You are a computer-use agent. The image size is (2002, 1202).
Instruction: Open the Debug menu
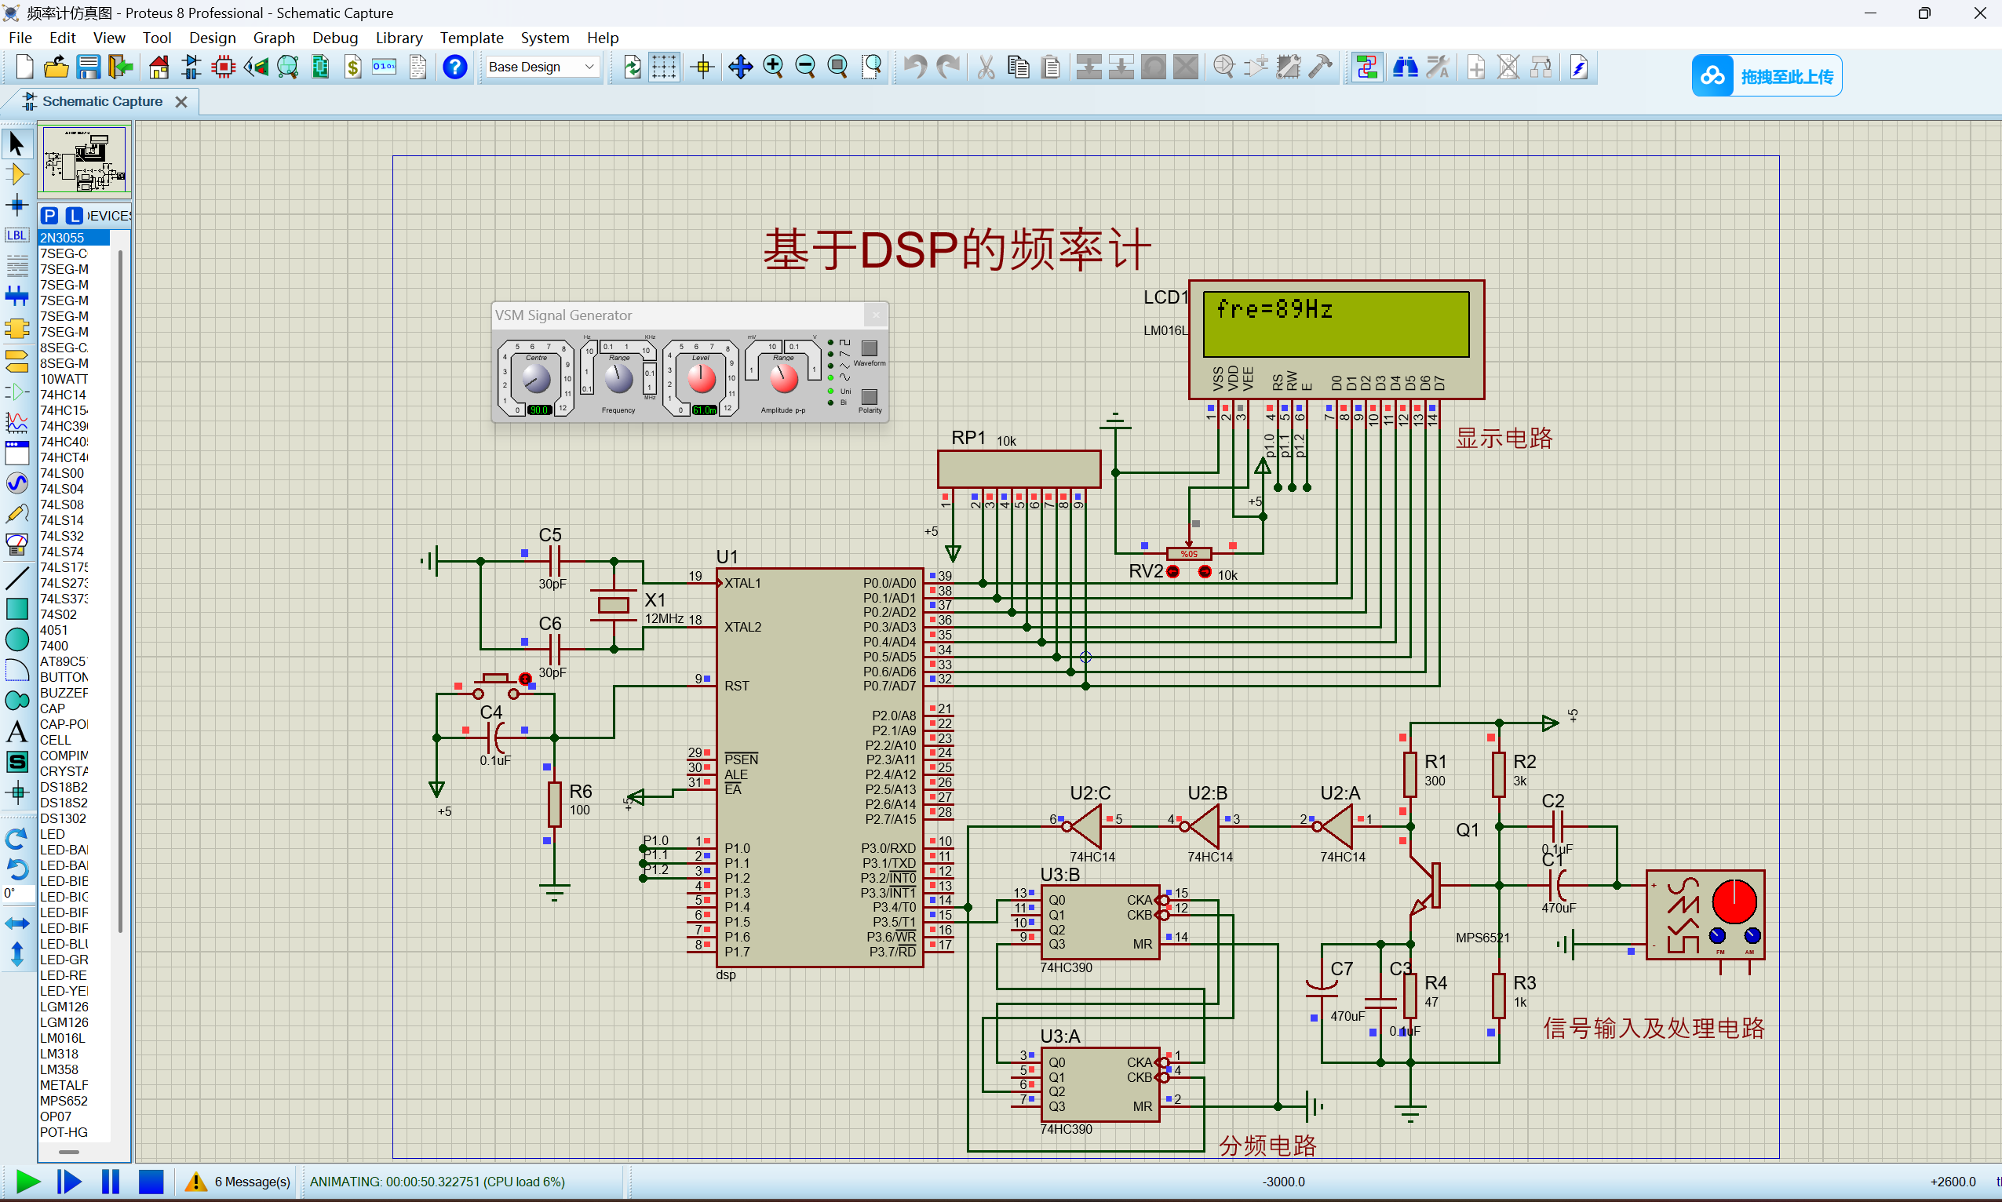(334, 37)
